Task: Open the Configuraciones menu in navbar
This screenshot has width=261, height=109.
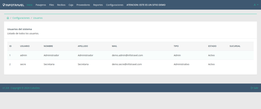Action: pos(115,5)
